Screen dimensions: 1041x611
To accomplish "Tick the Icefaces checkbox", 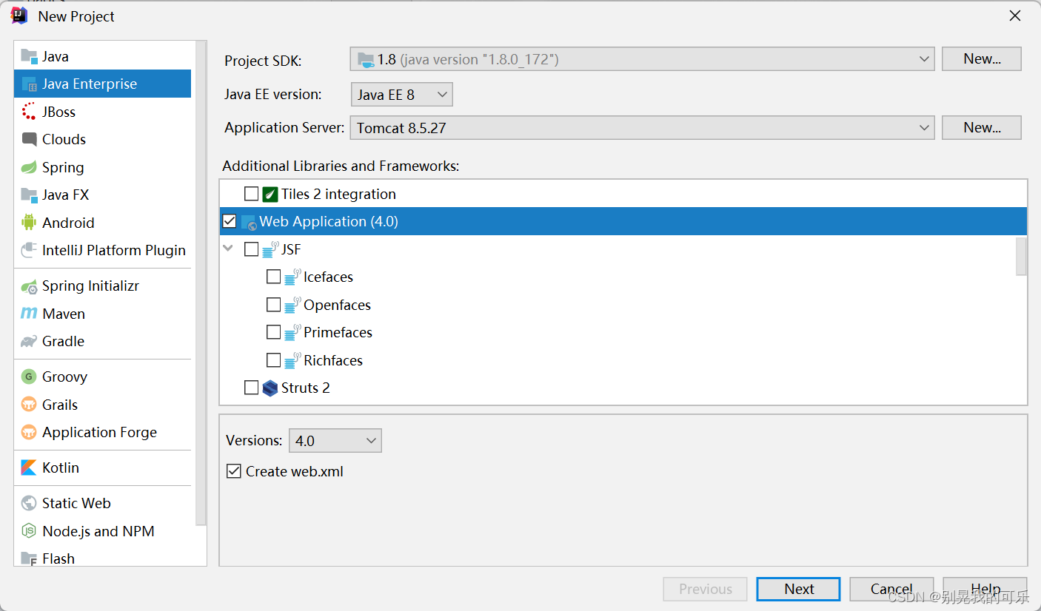I will pos(274,277).
